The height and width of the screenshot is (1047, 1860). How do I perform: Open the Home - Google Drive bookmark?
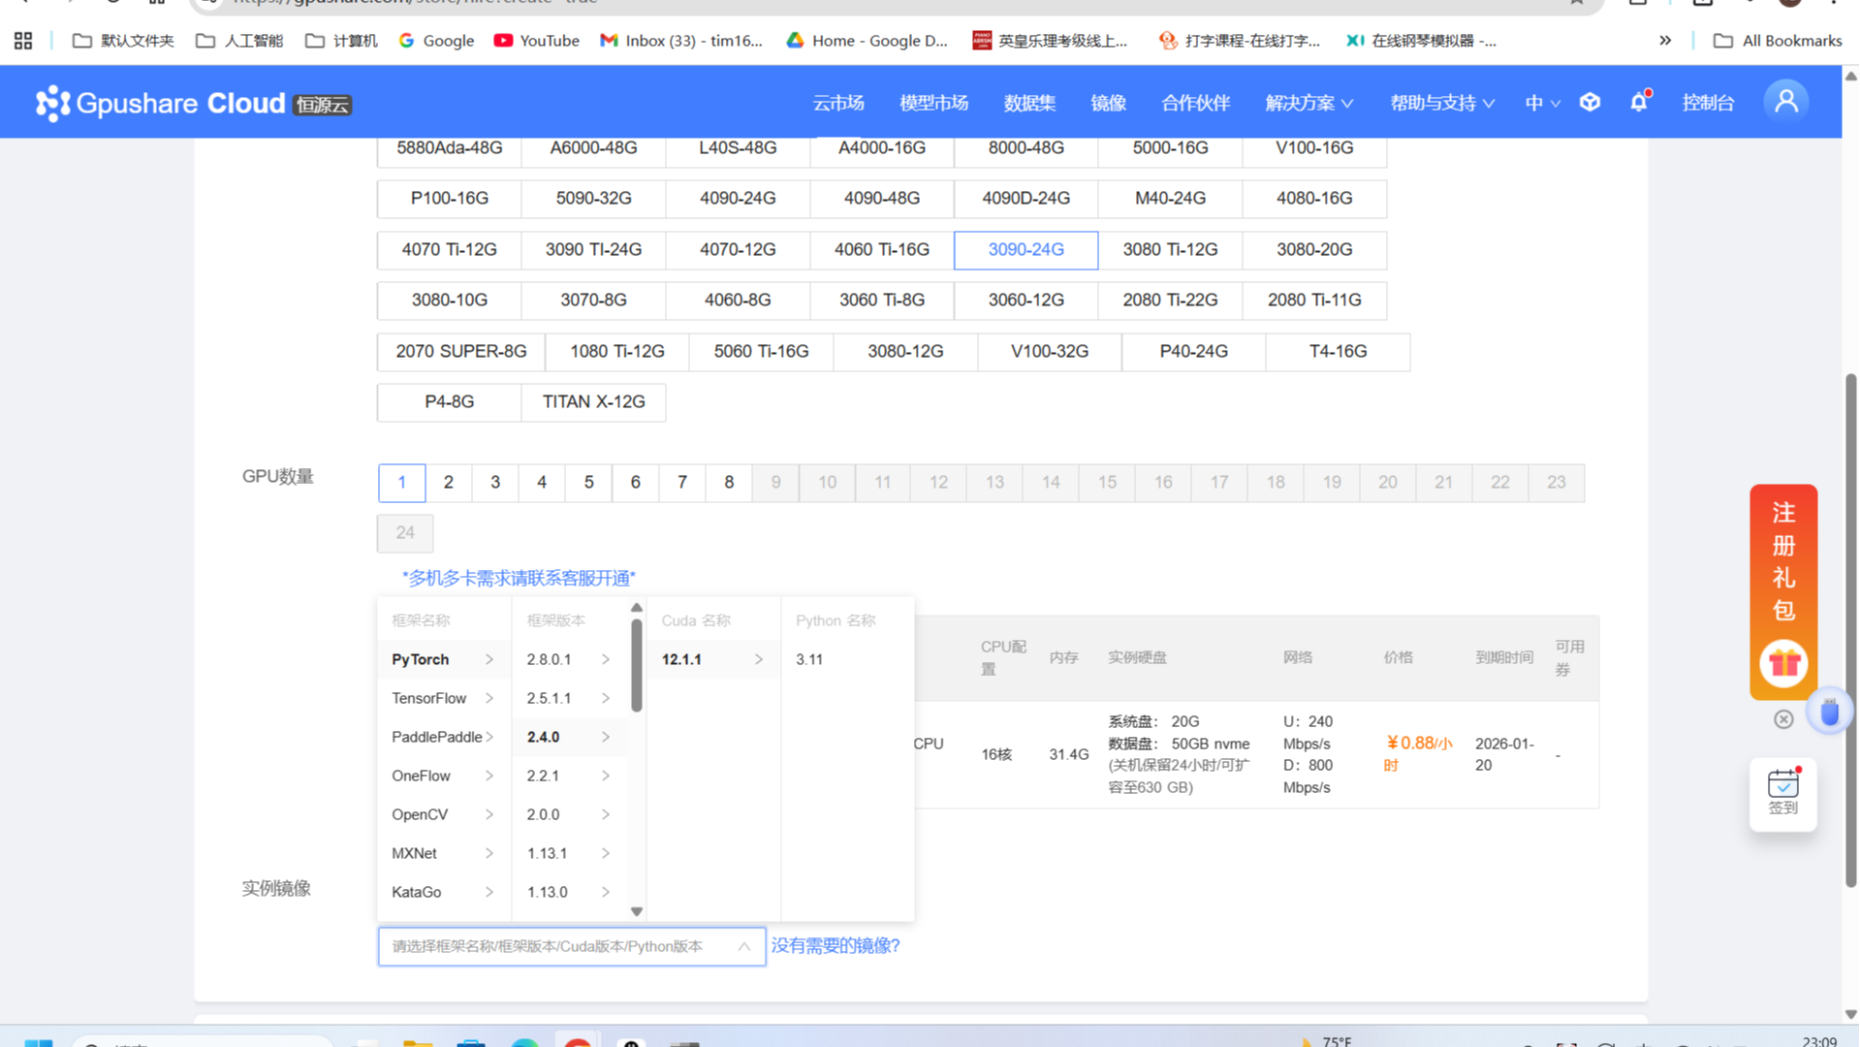pyautogui.click(x=867, y=41)
